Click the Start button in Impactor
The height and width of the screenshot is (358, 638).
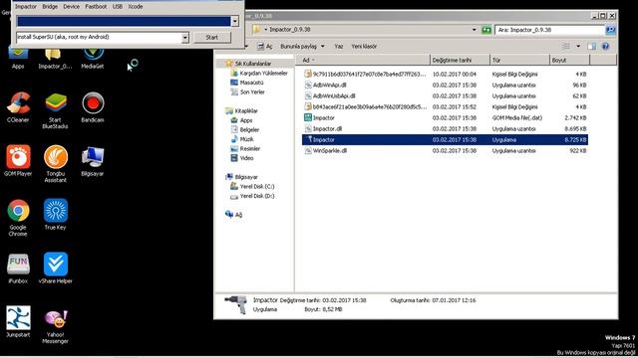[212, 38]
